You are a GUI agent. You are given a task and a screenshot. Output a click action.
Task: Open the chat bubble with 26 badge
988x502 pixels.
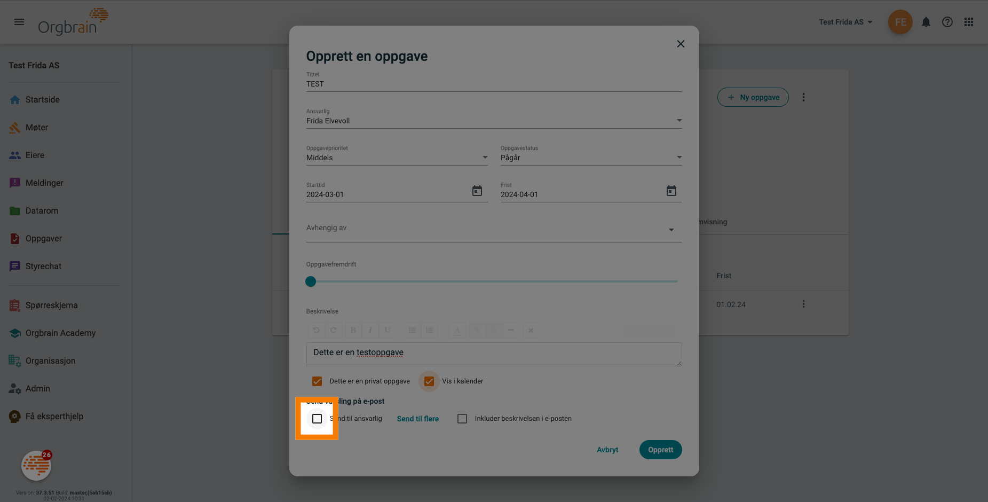coord(36,466)
